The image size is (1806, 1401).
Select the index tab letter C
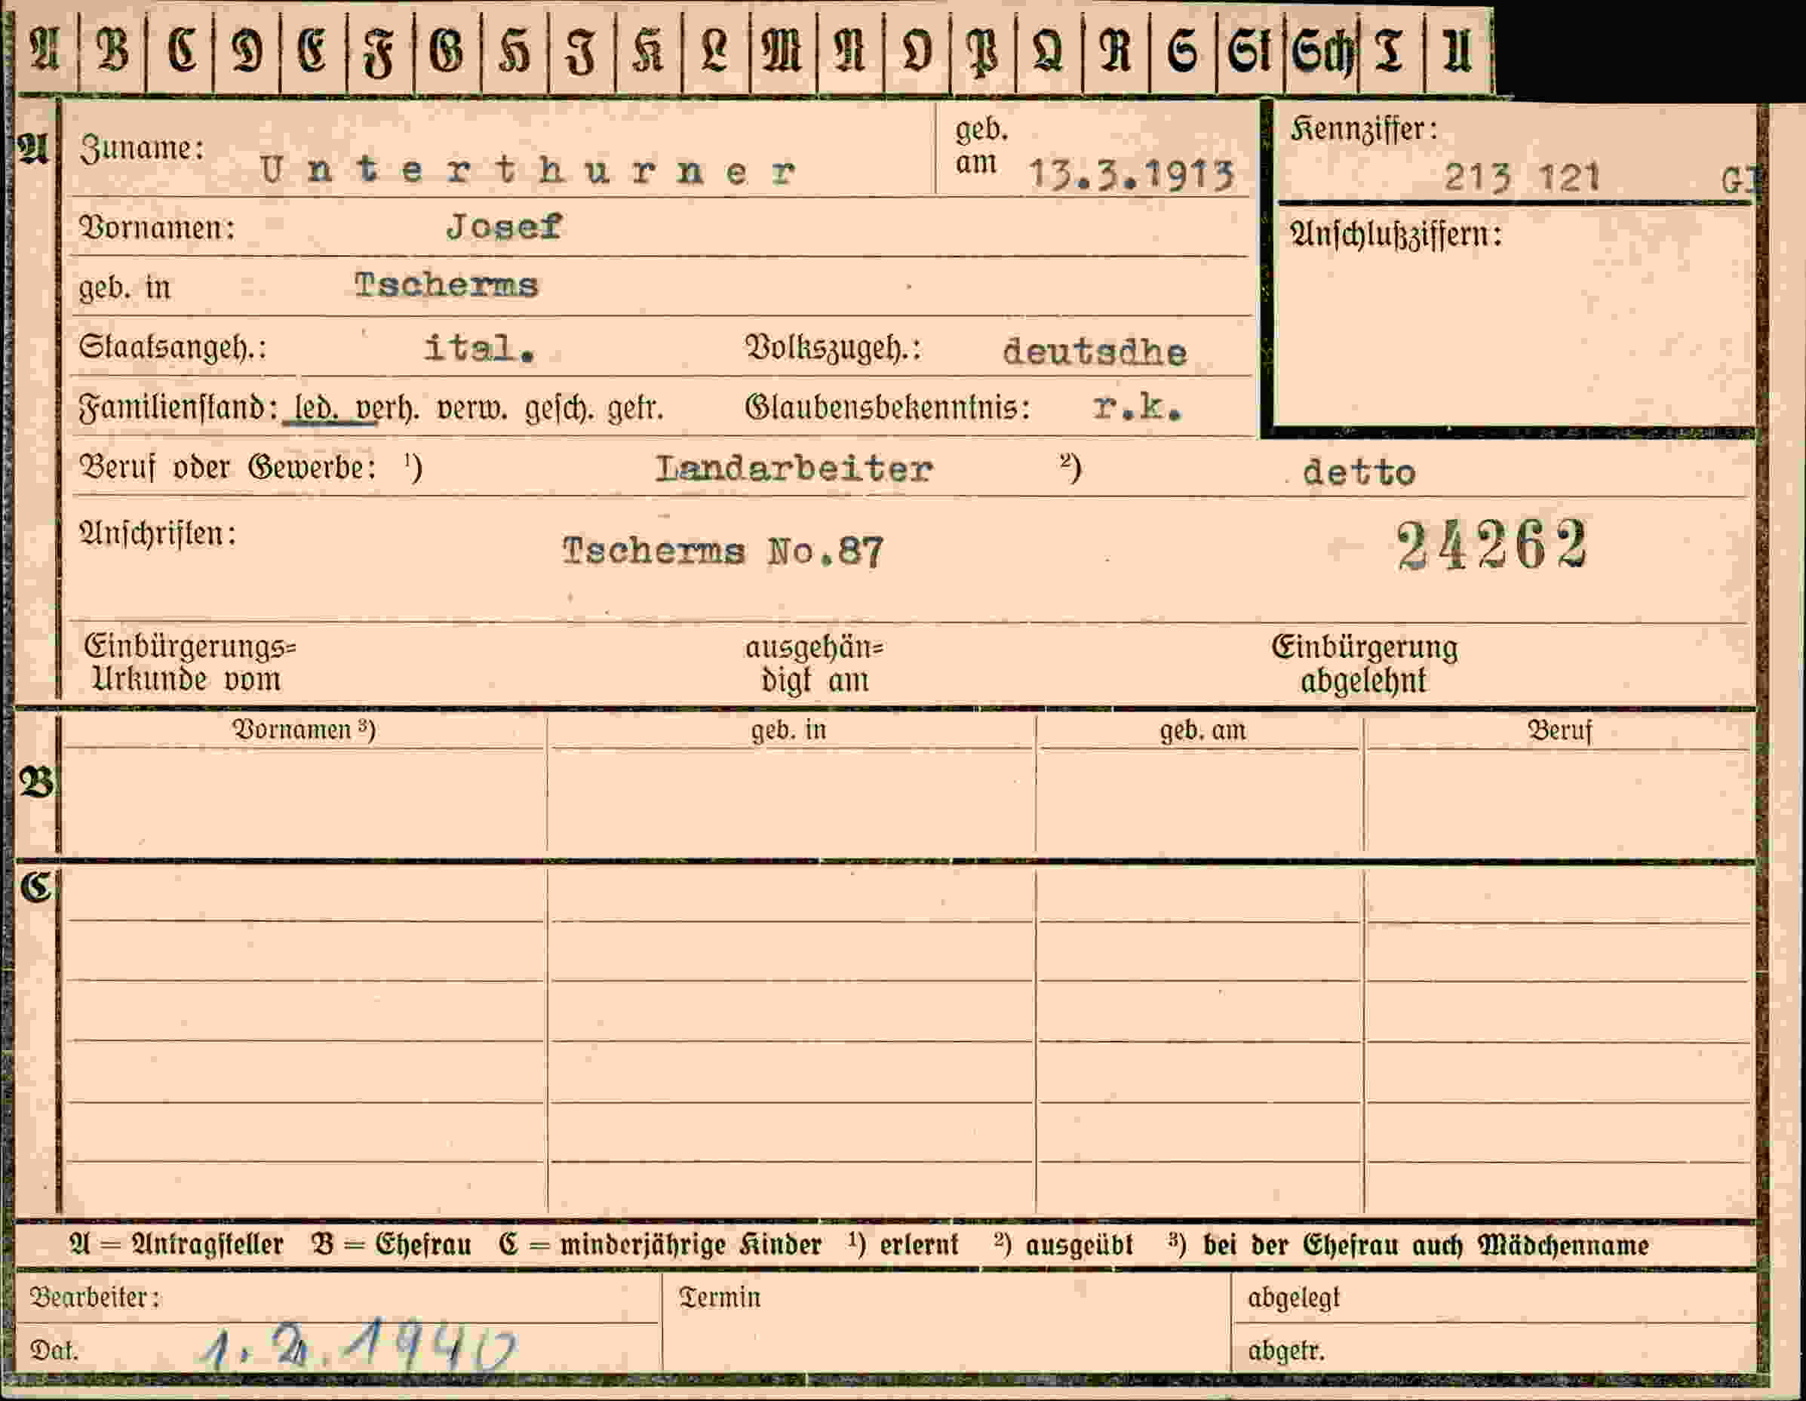click(180, 51)
